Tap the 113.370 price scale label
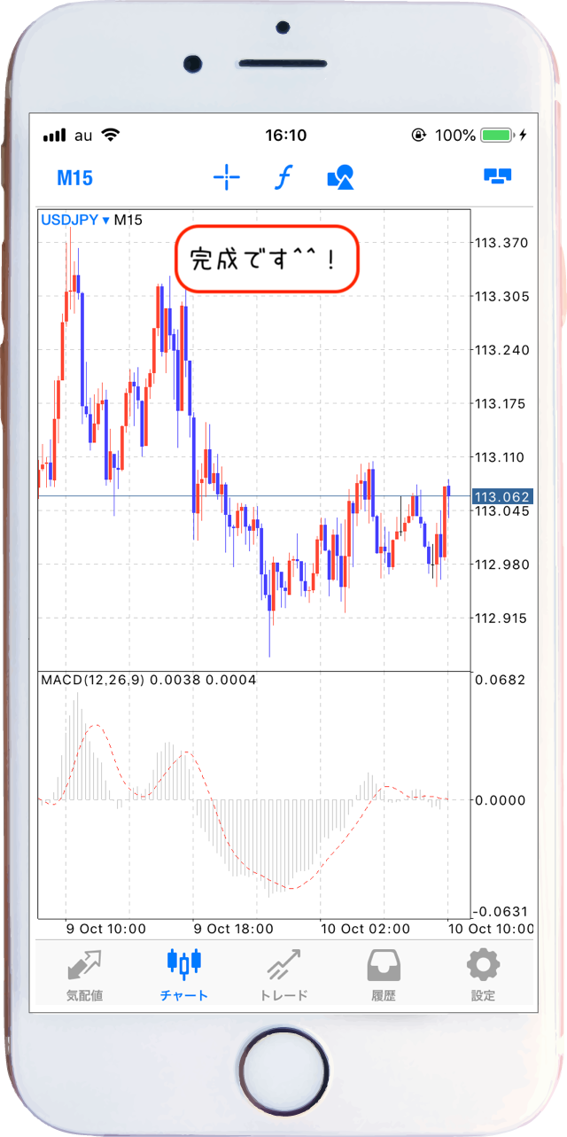The width and height of the screenshot is (567, 1137). pos(501,243)
